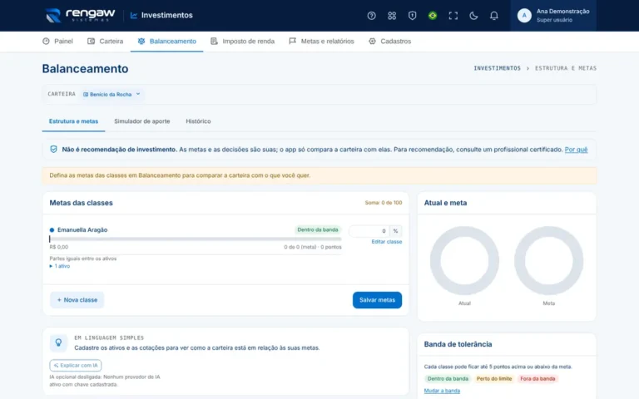Click the Nova classe button
The image size is (639, 399).
pyautogui.click(x=77, y=300)
